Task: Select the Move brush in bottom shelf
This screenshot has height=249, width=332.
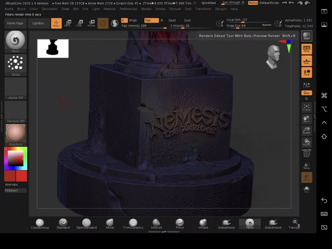Action: (x=110, y=224)
